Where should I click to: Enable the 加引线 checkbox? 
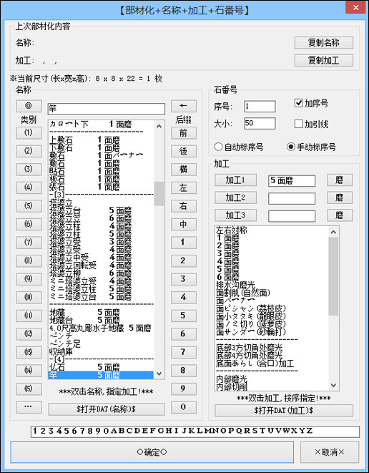298,124
